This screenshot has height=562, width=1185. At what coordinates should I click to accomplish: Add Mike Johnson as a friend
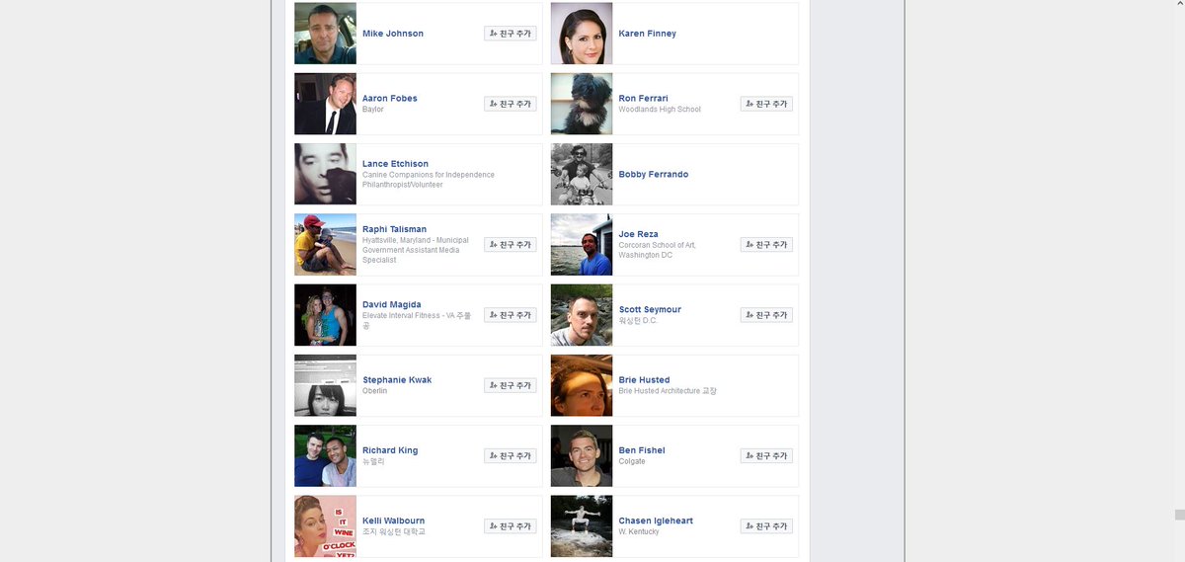pyautogui.click(x=511, y=34)
